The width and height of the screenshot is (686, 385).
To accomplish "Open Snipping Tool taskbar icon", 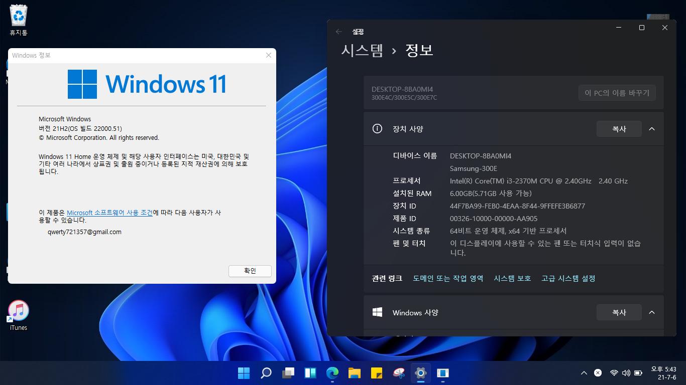I will (x=399, y=373).
